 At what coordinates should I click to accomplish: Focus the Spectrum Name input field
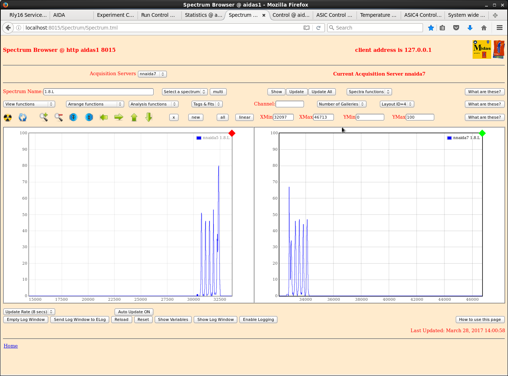tap(99, 92)
